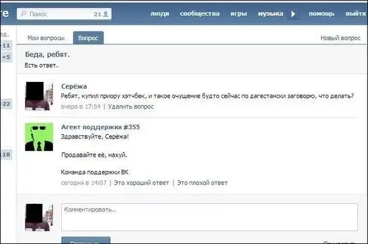Open the green support agent avatar
The height and width of the screenshot is (244, 368).
[x=39, y=138]
